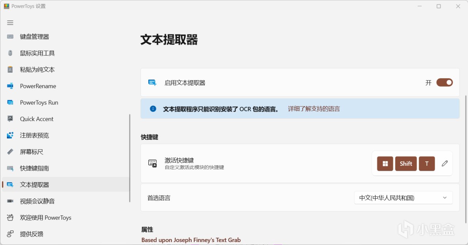Click the keyboard icon beside 激活快捷键
The height and width of the screenshot is (245, 468).
pyautogui.click(x=152, y=163)
